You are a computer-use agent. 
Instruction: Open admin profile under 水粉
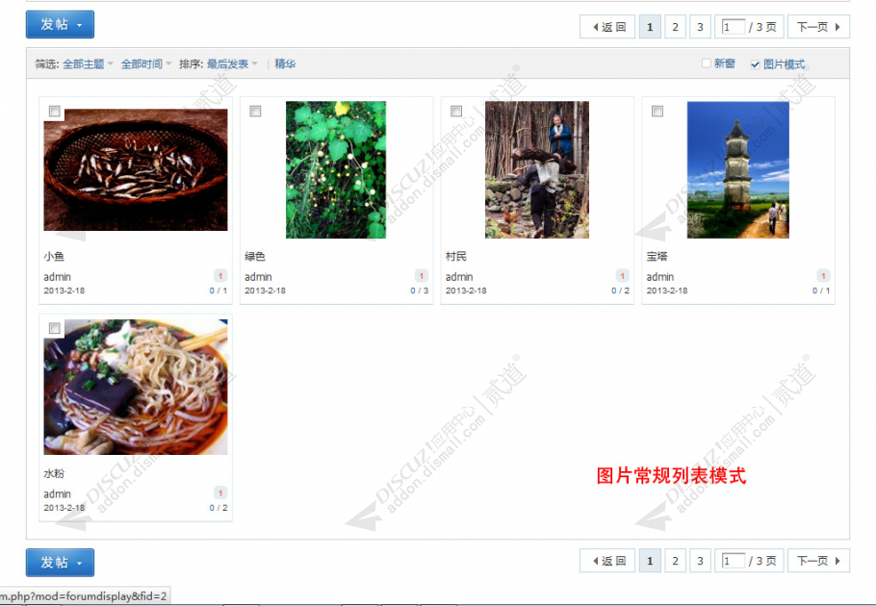pos(57,493)
